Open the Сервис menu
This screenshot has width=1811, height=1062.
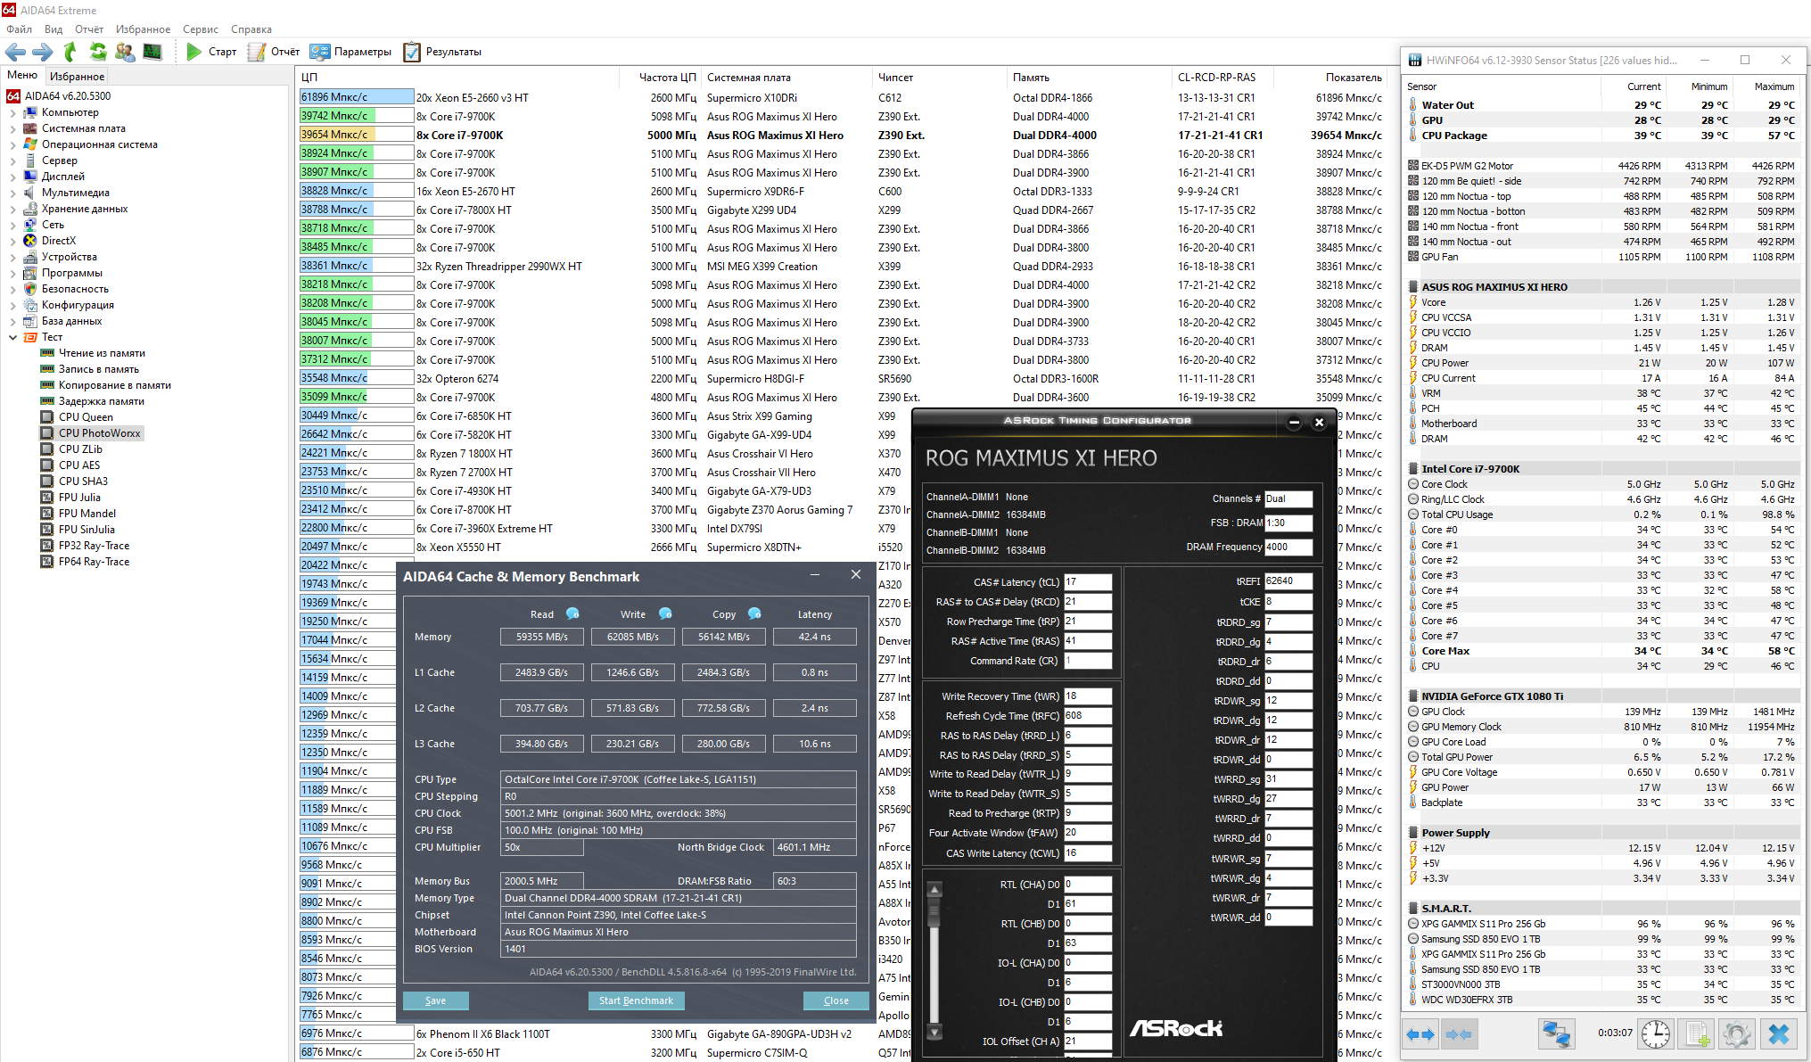coord(201,29)
